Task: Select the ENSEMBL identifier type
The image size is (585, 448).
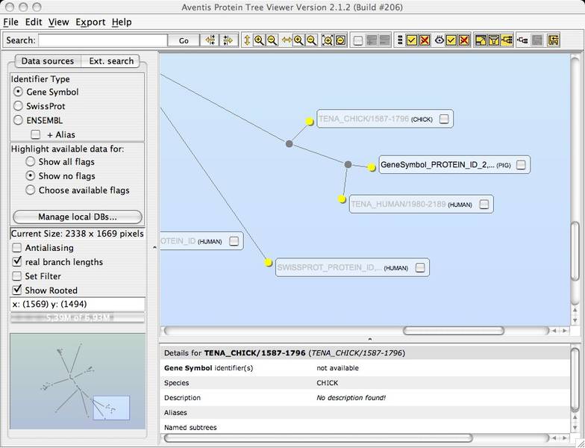Action: tap(18, 119)
